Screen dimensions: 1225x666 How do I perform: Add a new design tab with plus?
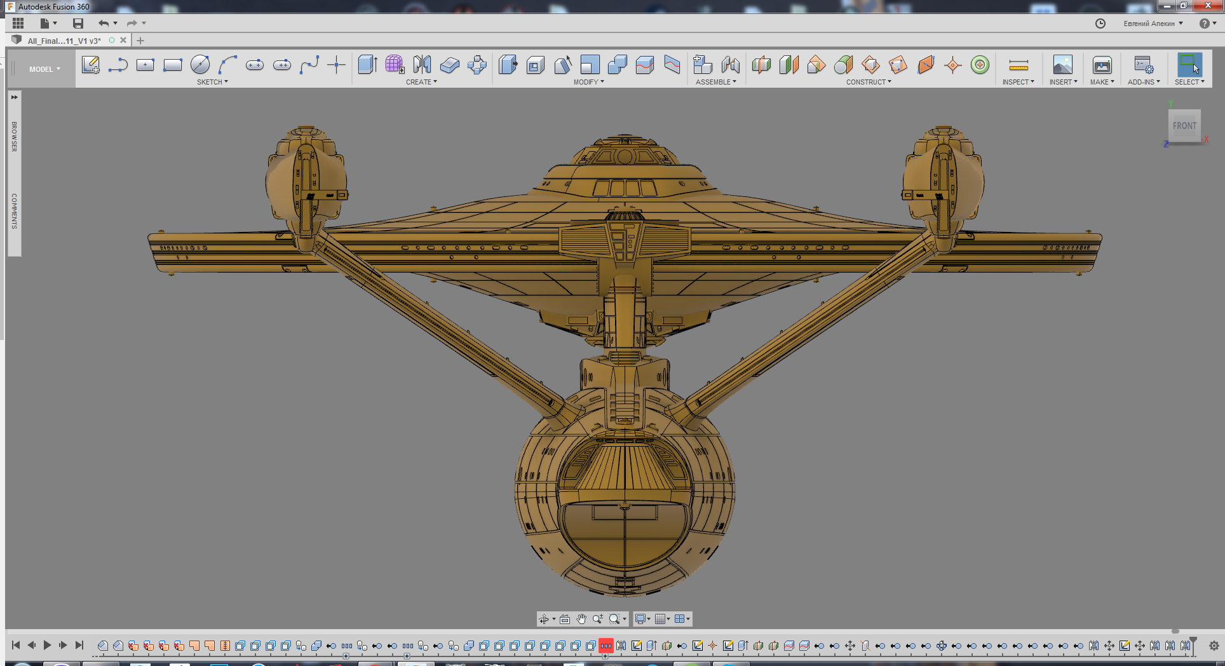click(140, 41)
